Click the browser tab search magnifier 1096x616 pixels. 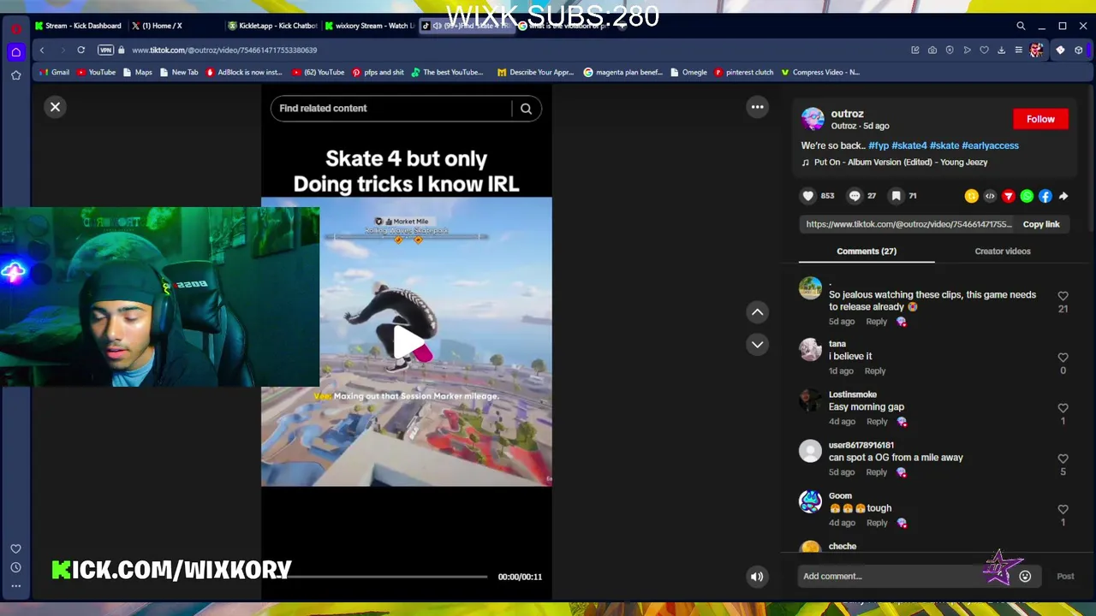point(1021,27)
